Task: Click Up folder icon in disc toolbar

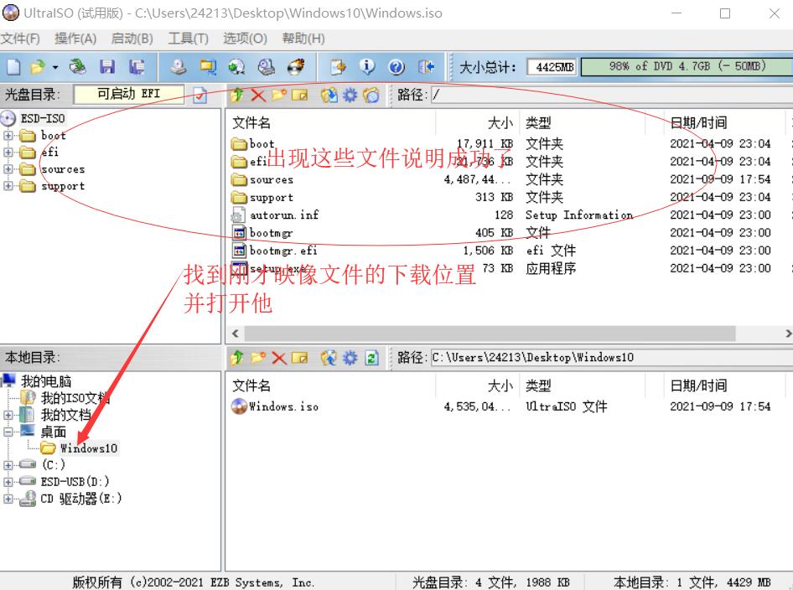Action: tap(236, 95)
